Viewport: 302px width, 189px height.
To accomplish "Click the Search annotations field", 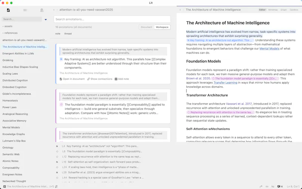I will [112, 19].
